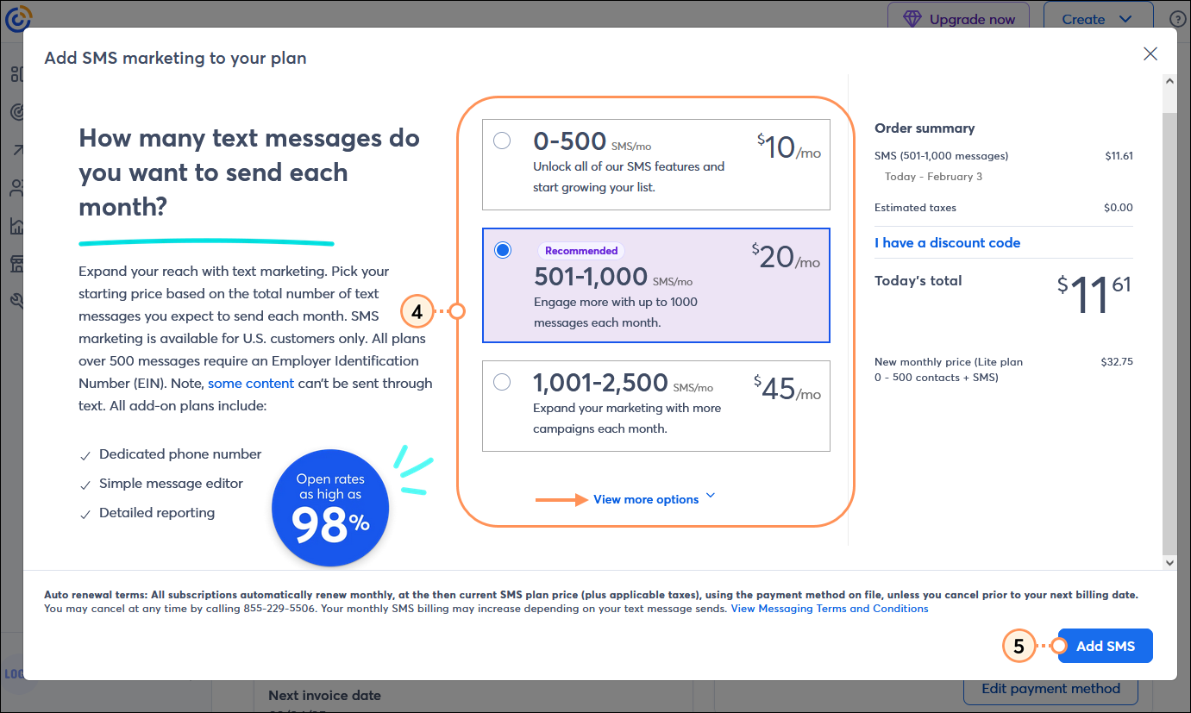Click 'Add SMS marketing to your plan' title

175,59
